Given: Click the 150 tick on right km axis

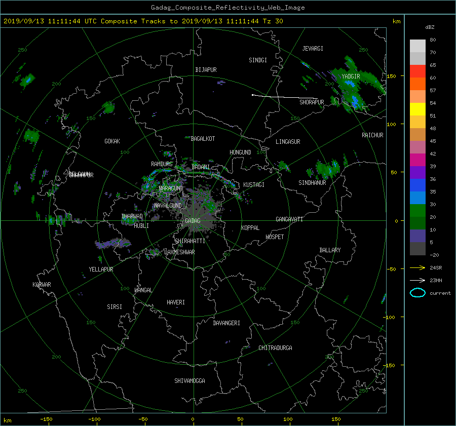Looking at the screenshot, I should (x=391, y=76).
